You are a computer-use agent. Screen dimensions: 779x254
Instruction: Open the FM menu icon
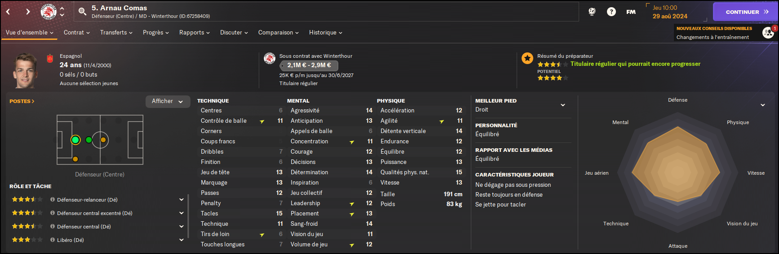(631, 12)
